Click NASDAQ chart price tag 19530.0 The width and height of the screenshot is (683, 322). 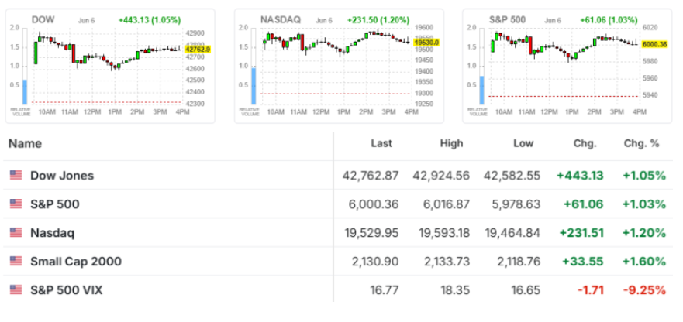426,43
